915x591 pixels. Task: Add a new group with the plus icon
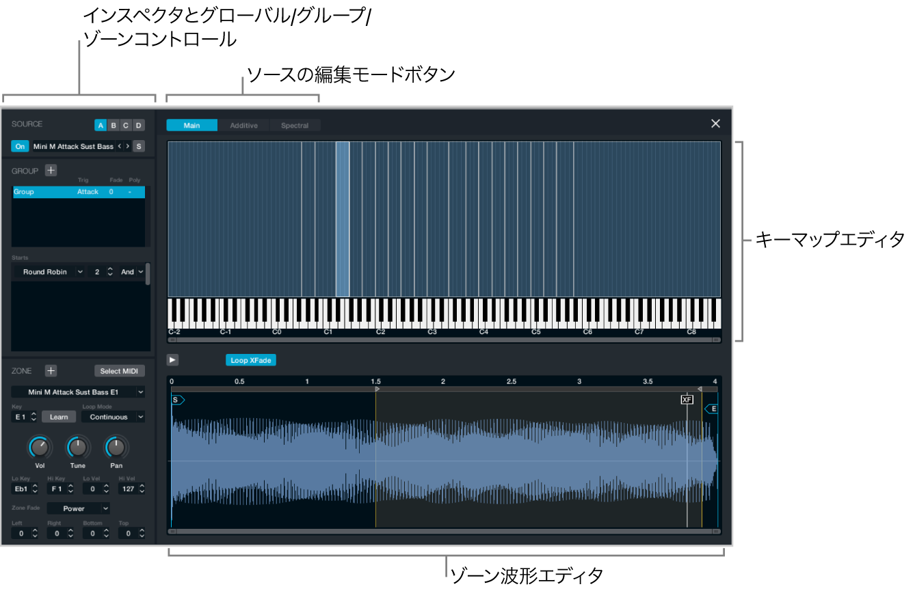point(51,171)
